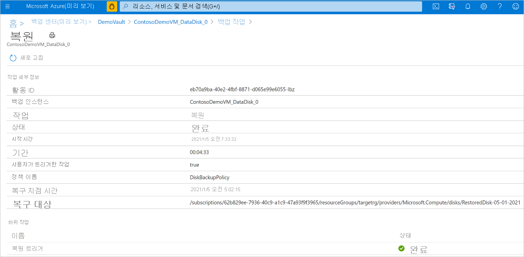Image resolution: width=524 pixels, height=257 pixels.
Task: Open the hamburger portal menu
Action: pos(7,7)
